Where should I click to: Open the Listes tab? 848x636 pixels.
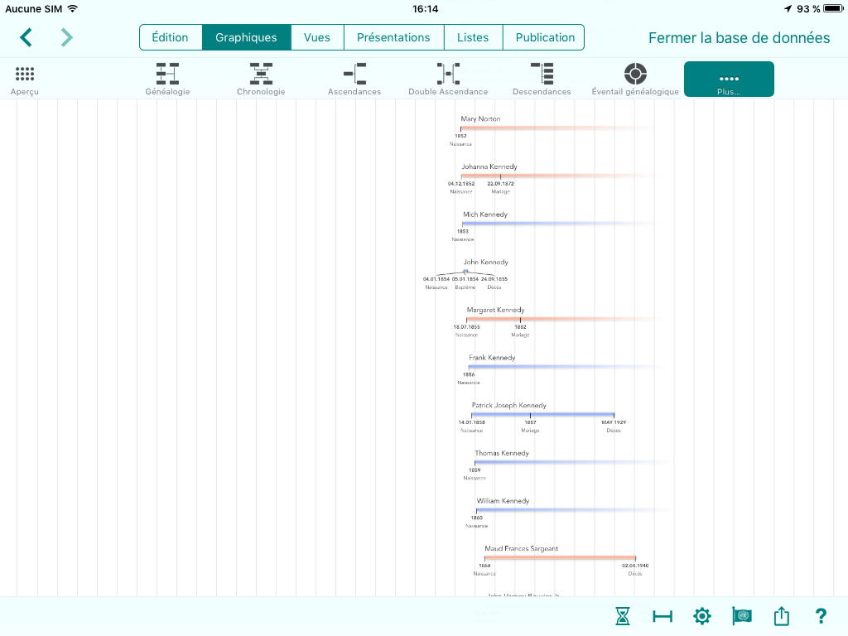tap(473, 37)
